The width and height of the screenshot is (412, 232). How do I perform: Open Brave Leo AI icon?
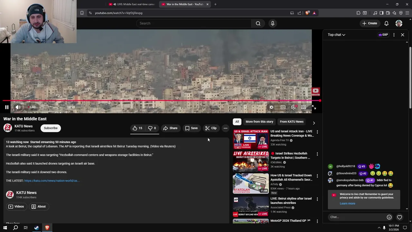(x=394, y=13)
